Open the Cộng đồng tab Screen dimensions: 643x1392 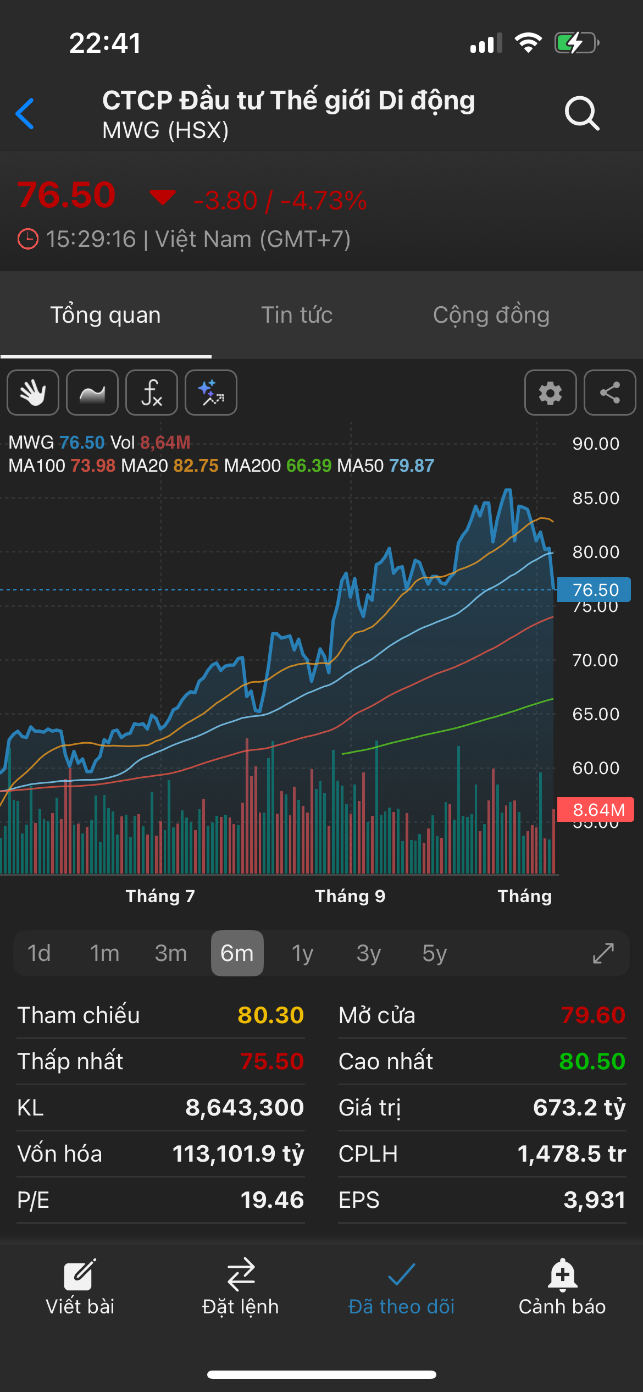click(491, 315)
